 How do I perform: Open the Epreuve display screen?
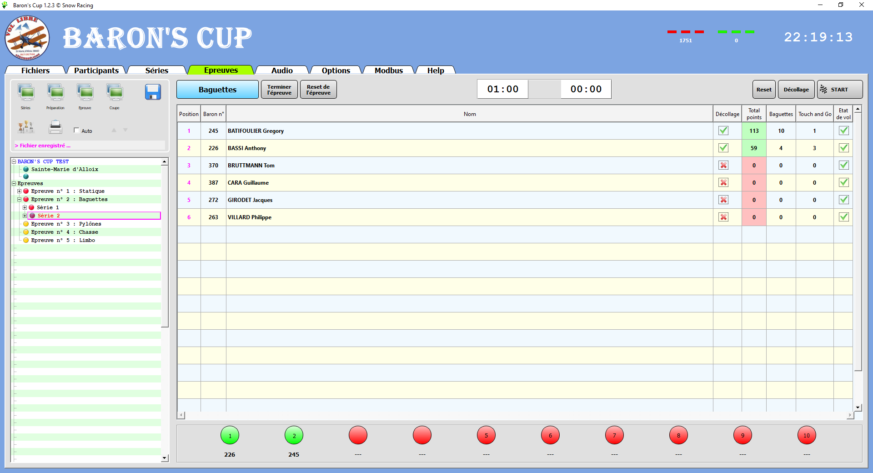click(85, 93)
